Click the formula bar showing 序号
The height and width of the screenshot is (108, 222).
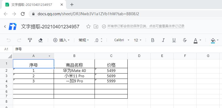click(118, 49)
